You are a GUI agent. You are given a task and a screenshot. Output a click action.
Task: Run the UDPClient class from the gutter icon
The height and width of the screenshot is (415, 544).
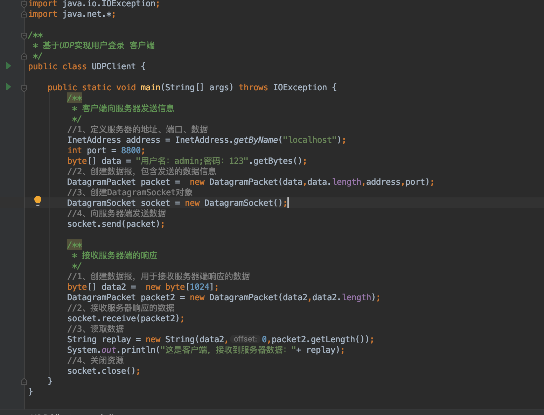tap(8, 66)
